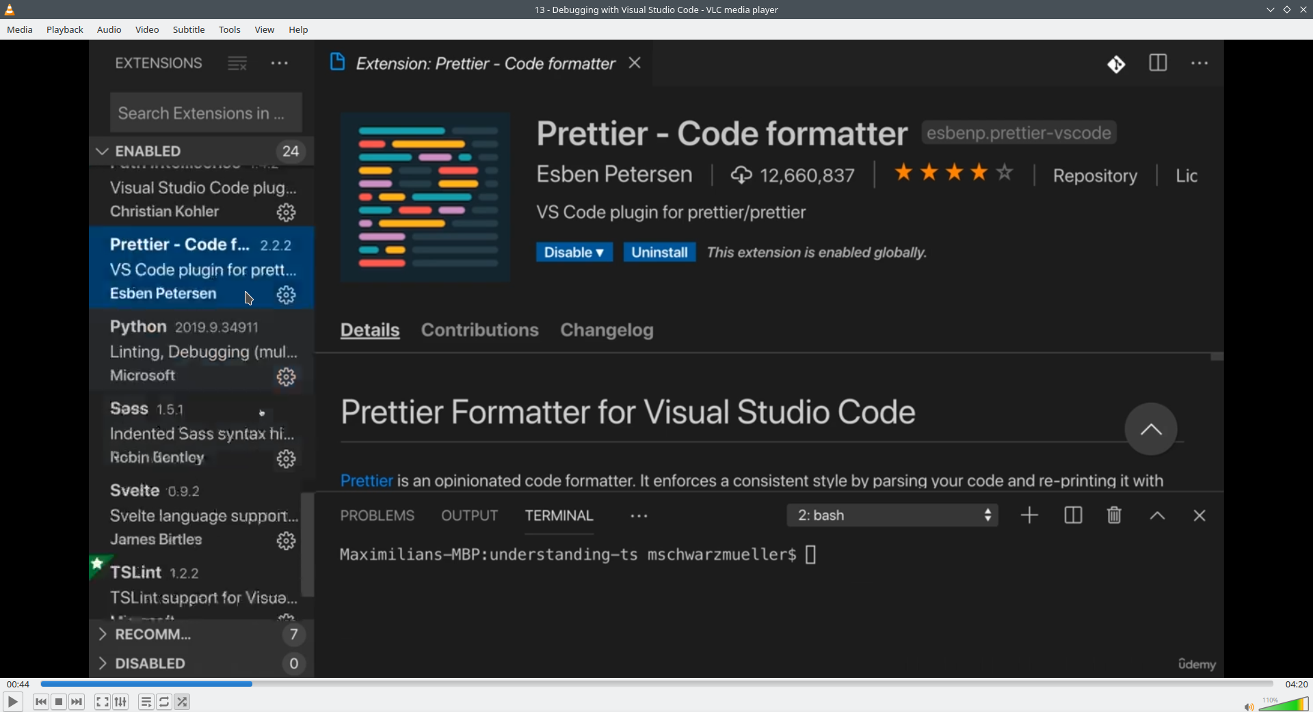The width and height of the screenshot is (1313, 712).
Task: Toggle loop/repeat mode button
Action: pos(164,702)
